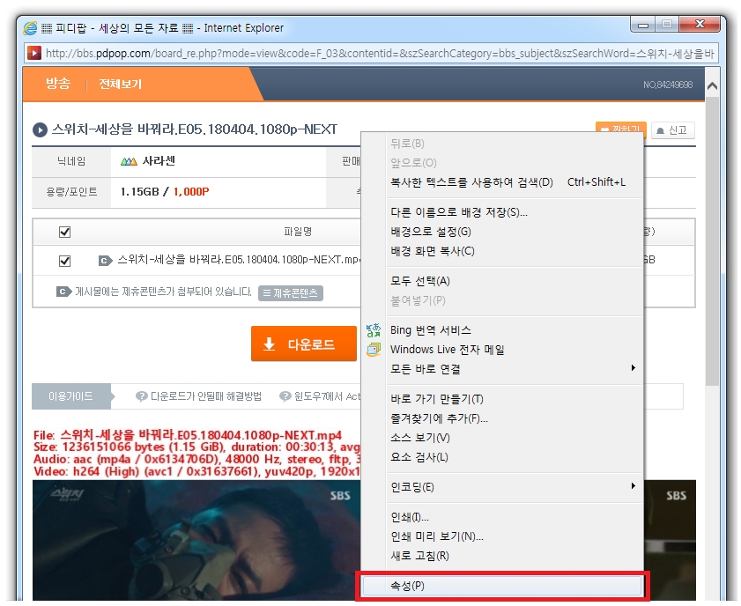Click the rank icon beside nickname 사라센
This screenshot has width=741, height=606.
click(x=129, y=161)
